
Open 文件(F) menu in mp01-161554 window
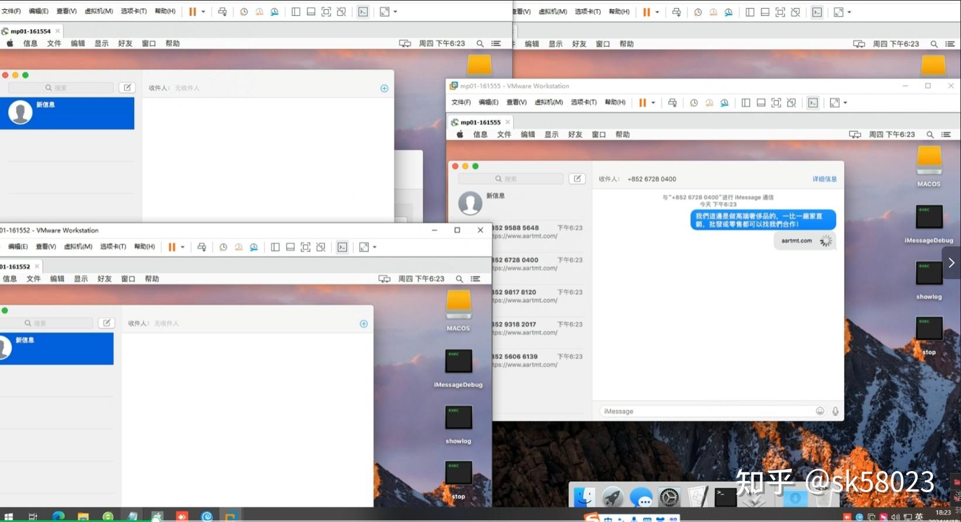tap(11, 11)
